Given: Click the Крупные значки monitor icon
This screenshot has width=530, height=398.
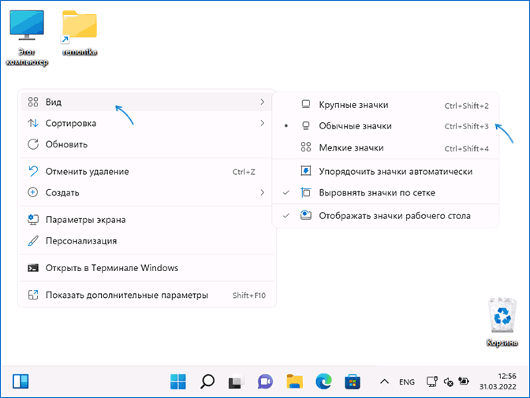Looking at the screenshot, I should [x=306, y=104].
